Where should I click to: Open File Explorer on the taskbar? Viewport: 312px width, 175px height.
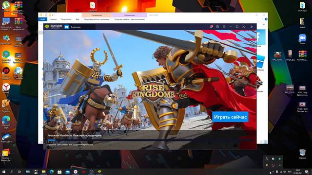pos(43,172)
